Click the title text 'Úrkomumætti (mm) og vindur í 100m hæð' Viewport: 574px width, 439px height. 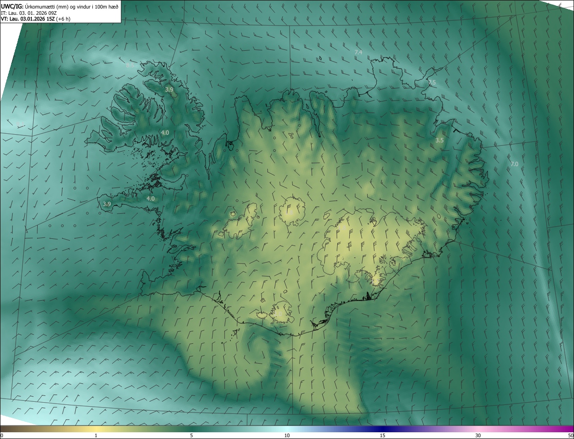(72, 6)
